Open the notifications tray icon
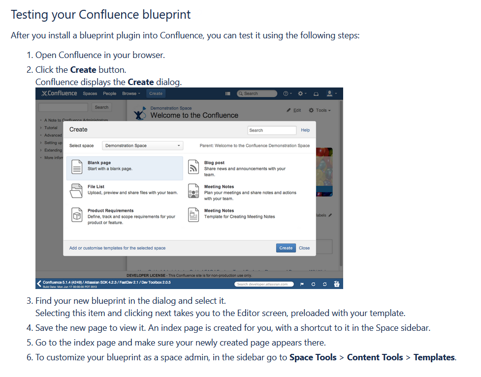This screenshot has width=481, height=377. pyautogui.click(x=316, y=94)
